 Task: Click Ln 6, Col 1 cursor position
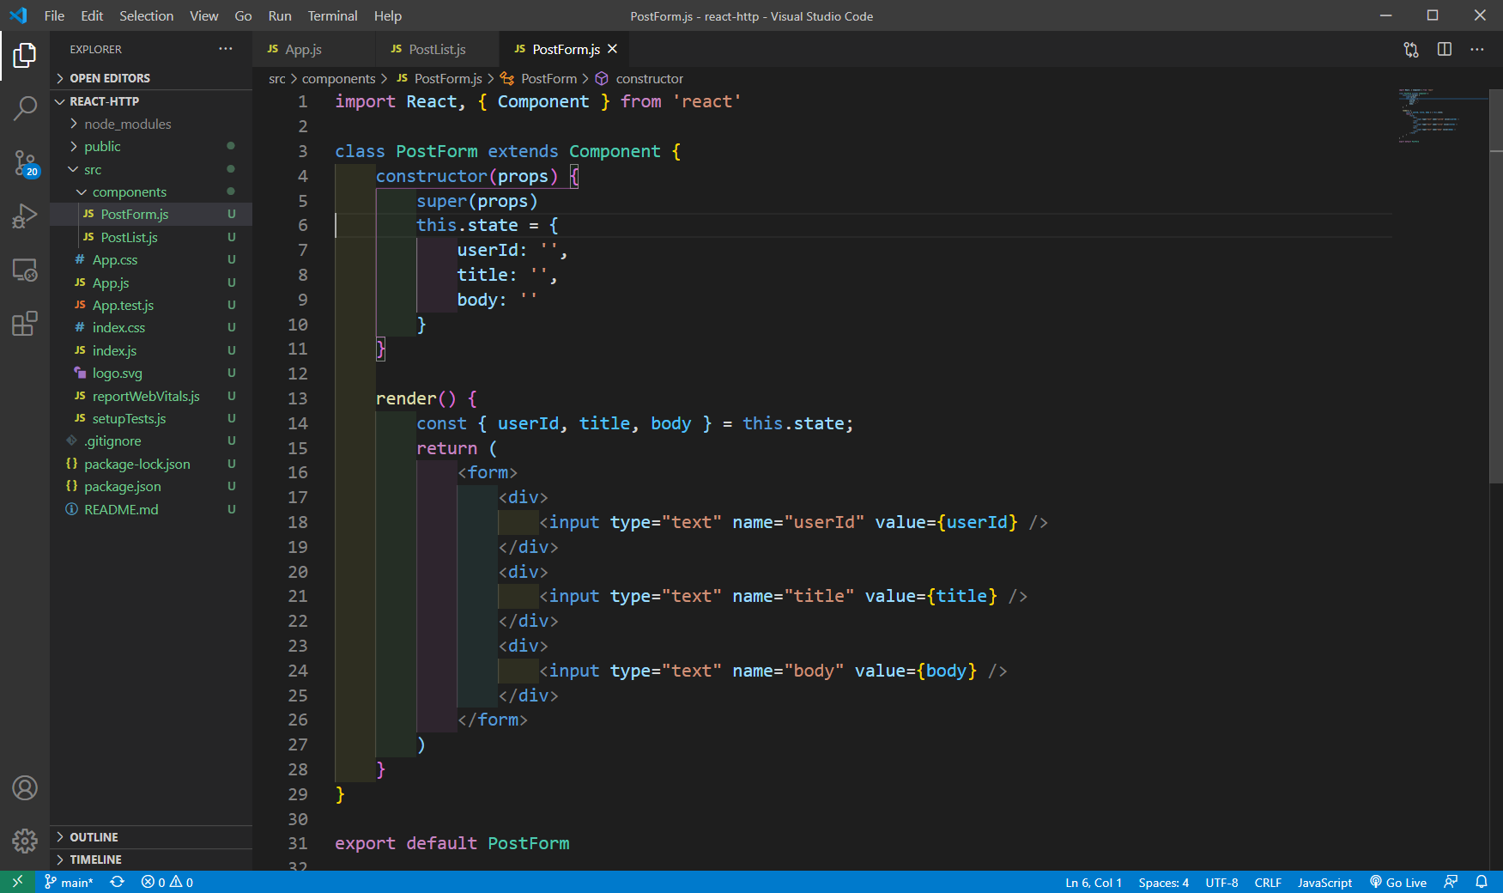click(1094, 882)
